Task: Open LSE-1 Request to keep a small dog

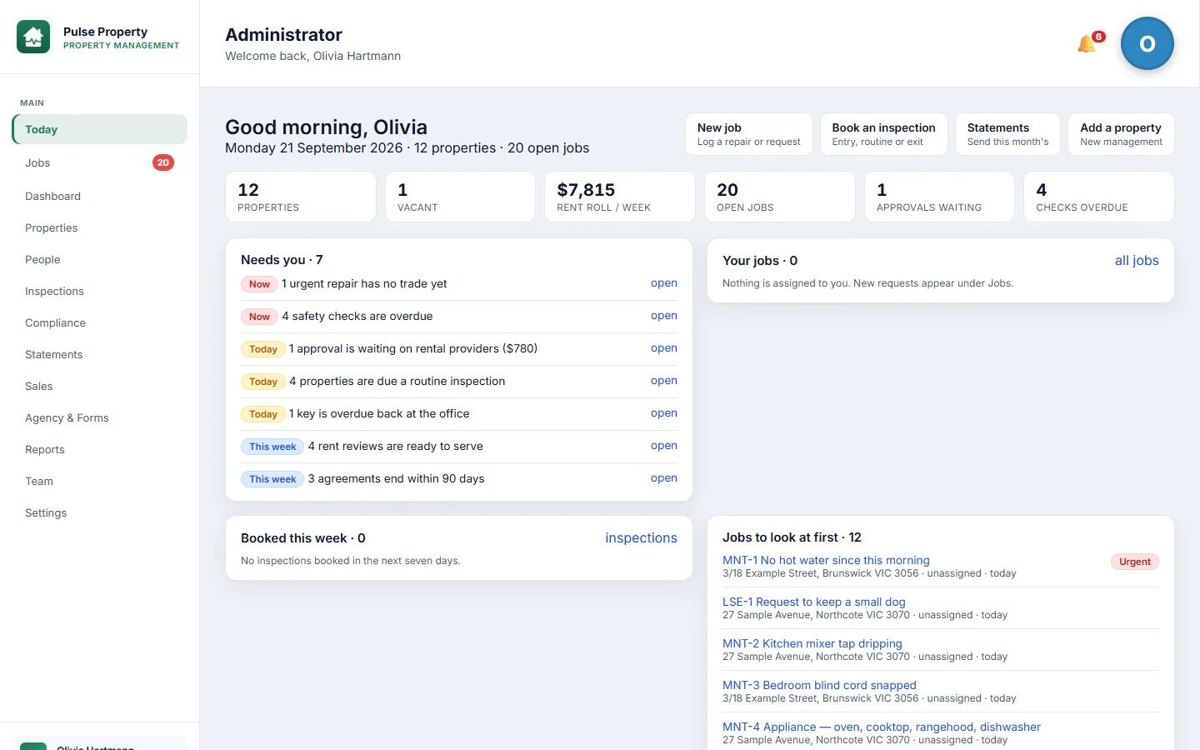Action: tap(813, 602)
